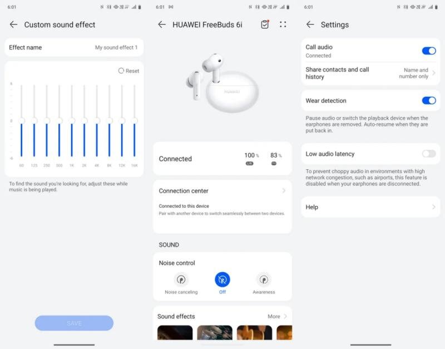This screenshot has width=445, height=349.
Task: Tap charging case battery icon under 83%
Action: 274,163
